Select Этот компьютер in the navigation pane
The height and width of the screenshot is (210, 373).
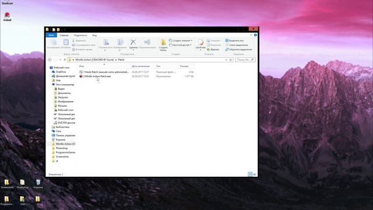[x=63, y=85]
